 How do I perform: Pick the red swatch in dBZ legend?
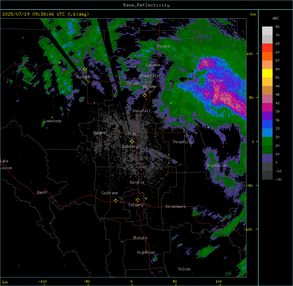[267, 48]
